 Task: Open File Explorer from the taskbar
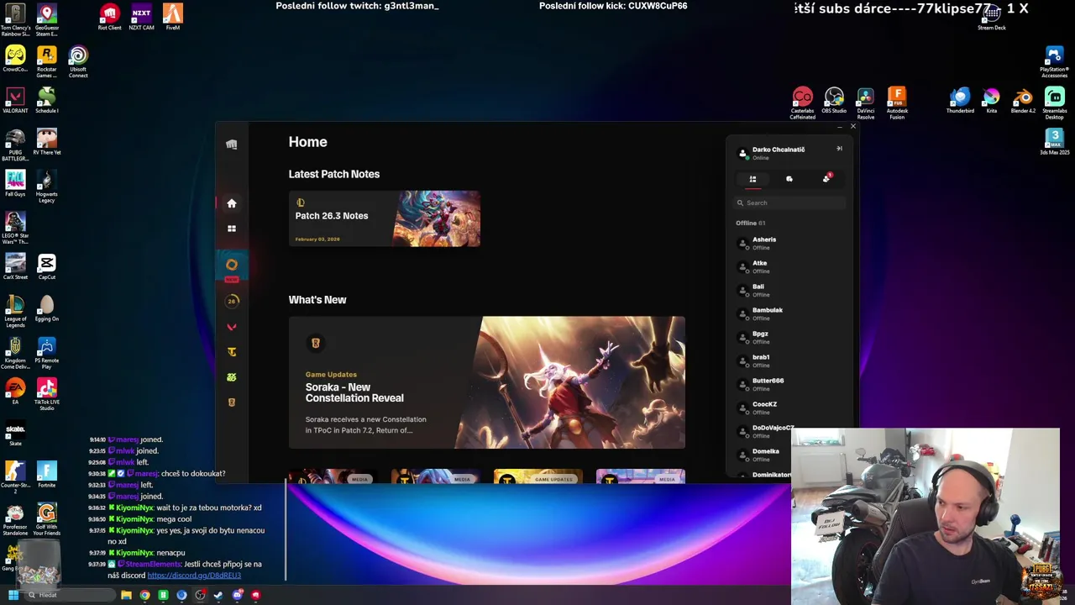pos(126,595)
